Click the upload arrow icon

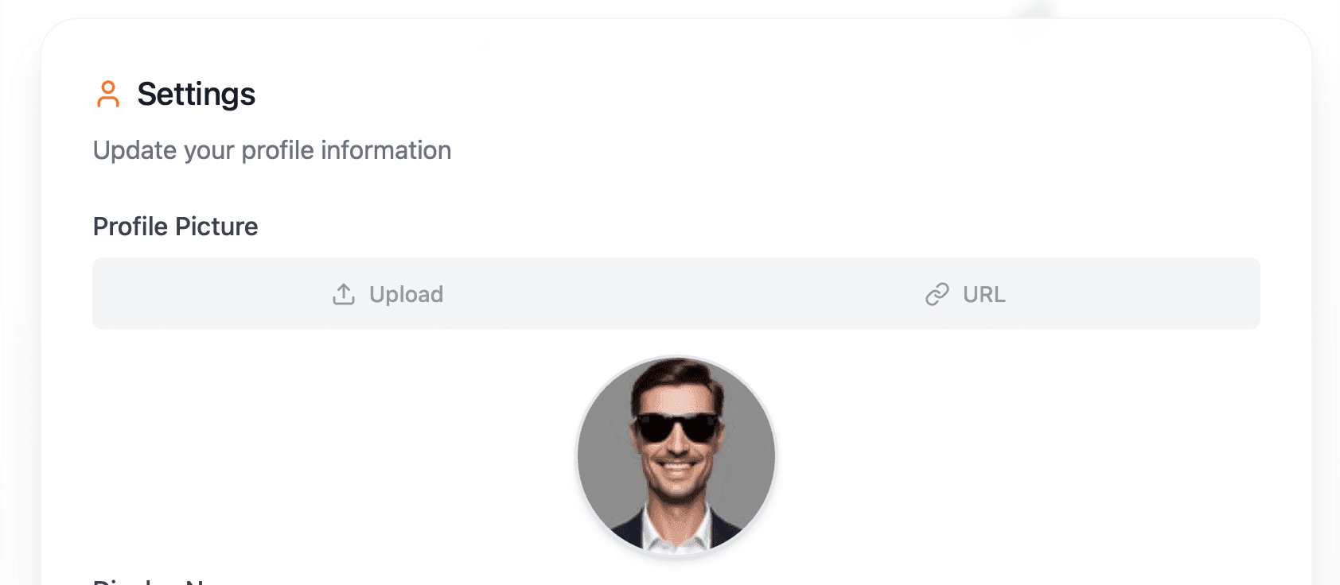(344, 294)
